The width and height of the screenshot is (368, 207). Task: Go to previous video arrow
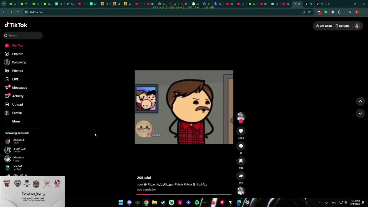pyautogui.click(x=360, y=101)
